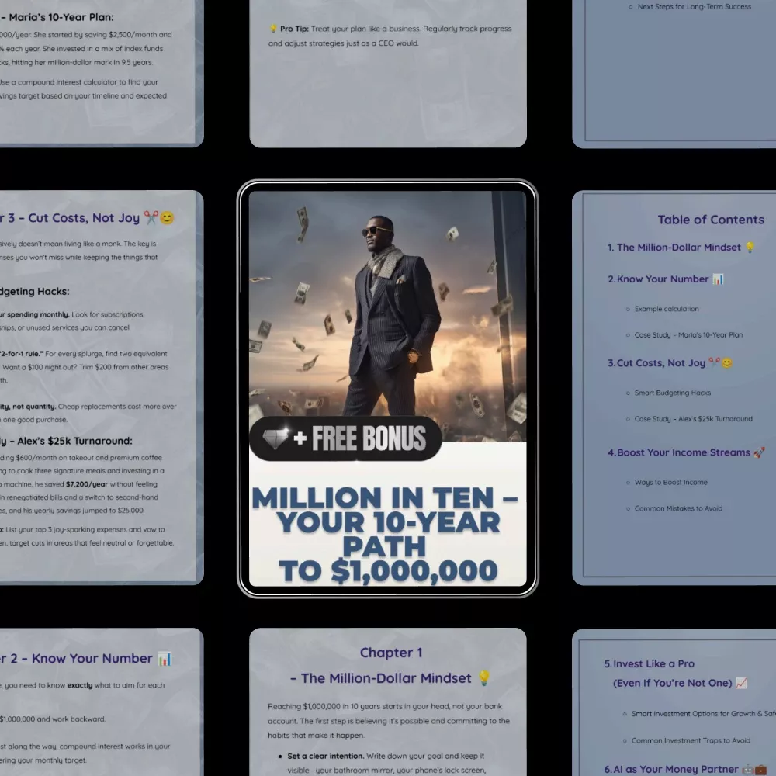The image size is (776, 776).
Task: Open Common Investment Traps to Avoid entry
Action: coord(691,740)
